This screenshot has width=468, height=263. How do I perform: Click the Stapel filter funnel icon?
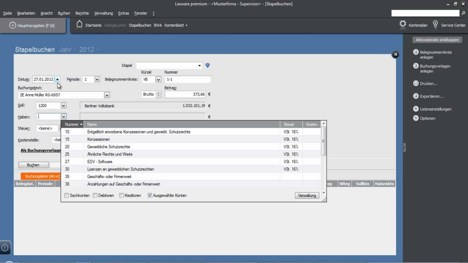click(x=208, y=65)
